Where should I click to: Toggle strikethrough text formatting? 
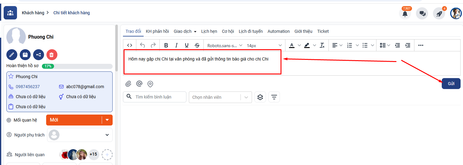pyautogui.click(x=197, y=45)
